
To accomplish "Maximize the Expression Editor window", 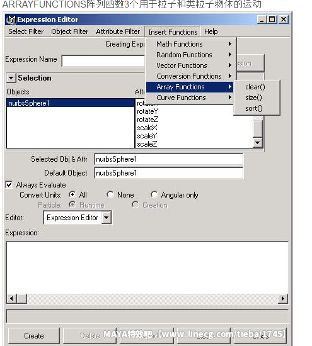I will [x=272, y=20].
